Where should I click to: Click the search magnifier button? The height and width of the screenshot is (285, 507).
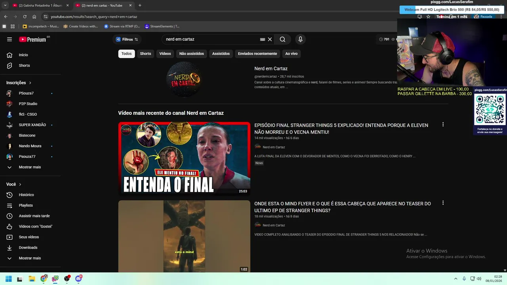tap(282, 39)
